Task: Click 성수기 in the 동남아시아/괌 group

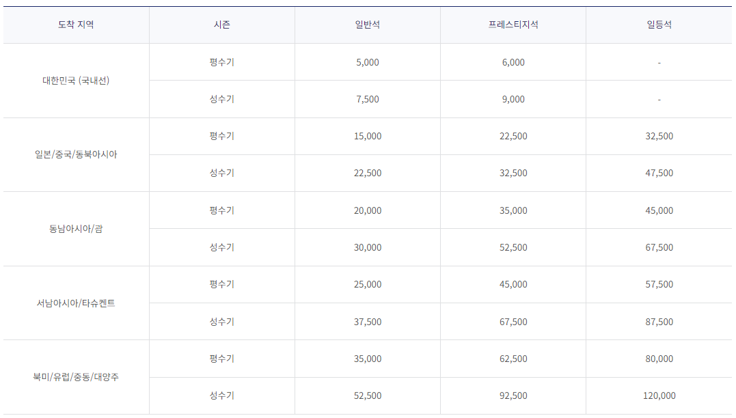Action: coord(222,247)
